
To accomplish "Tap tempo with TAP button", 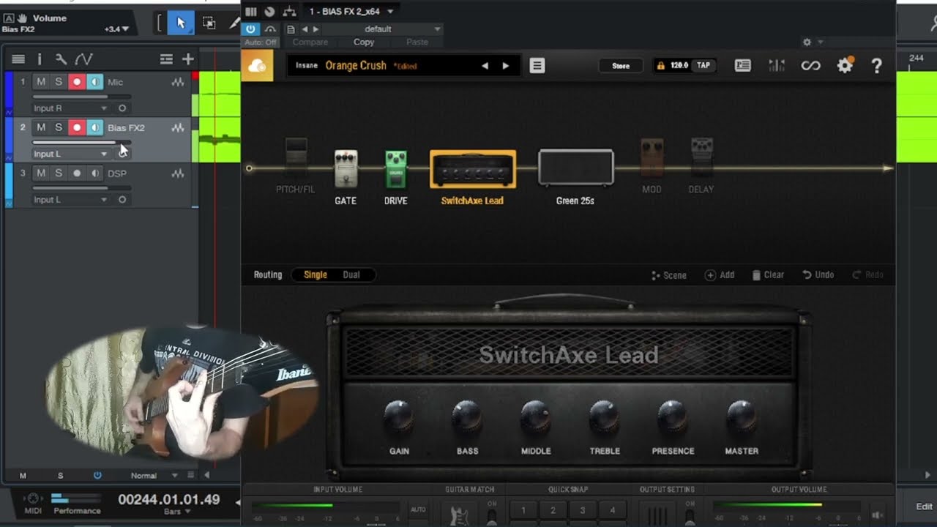I will pos(703,66).
